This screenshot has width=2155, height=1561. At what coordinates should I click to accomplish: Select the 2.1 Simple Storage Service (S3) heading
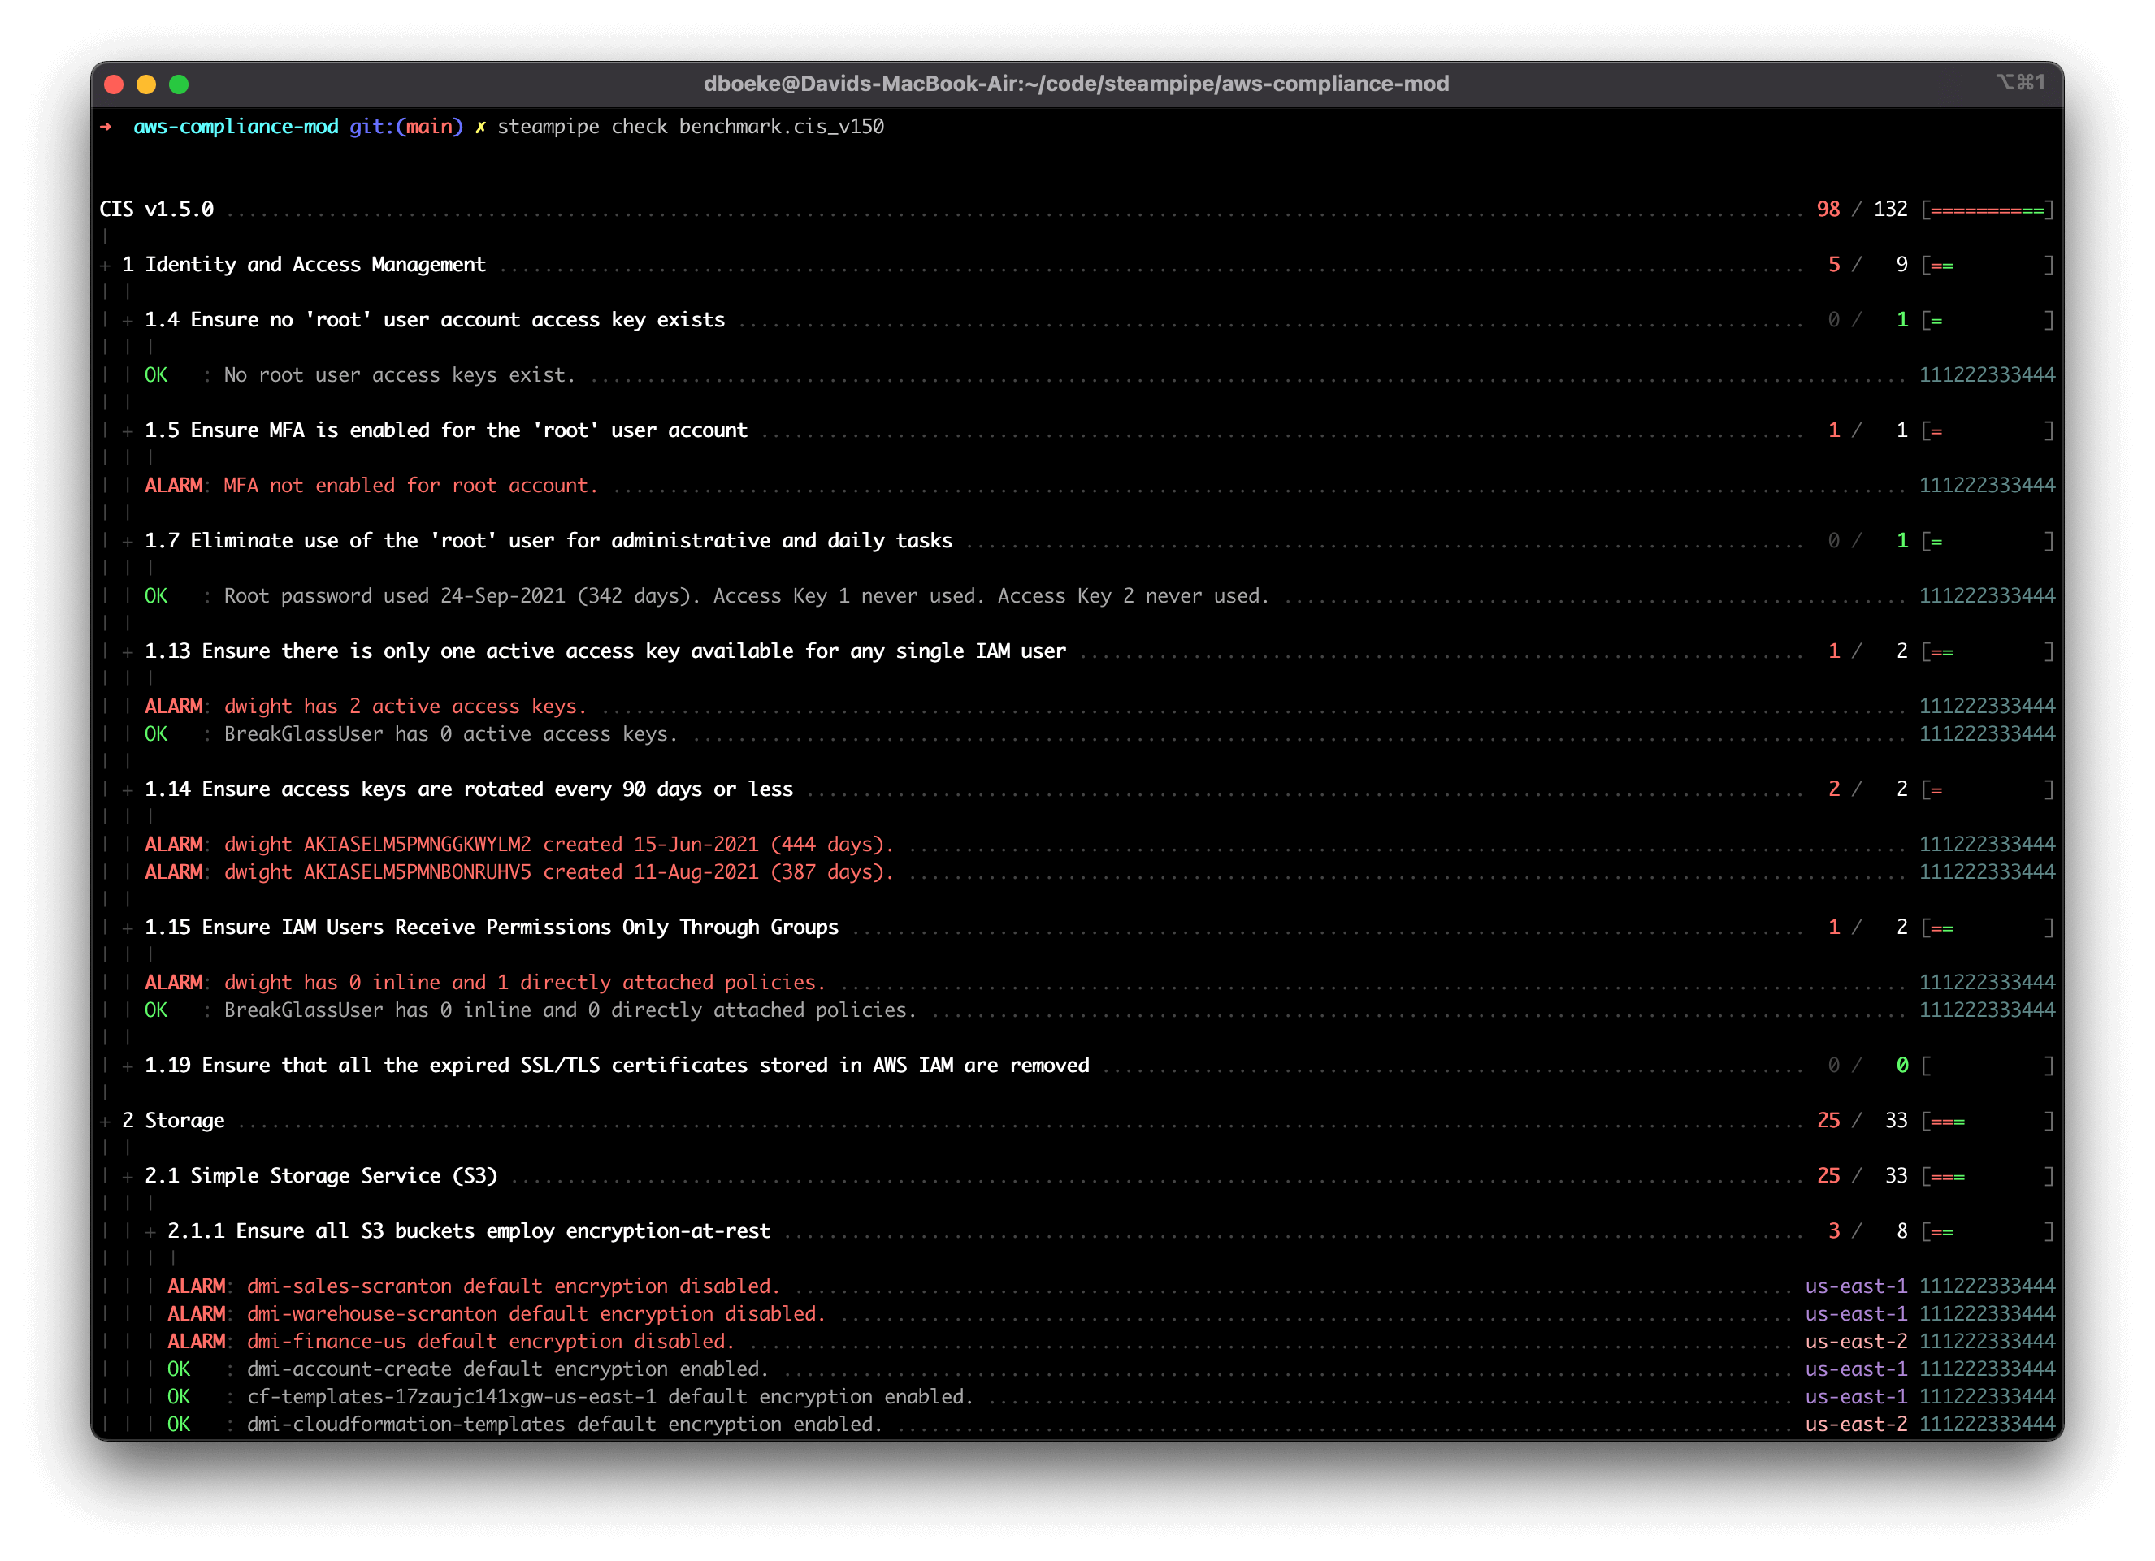(321, 1175)
